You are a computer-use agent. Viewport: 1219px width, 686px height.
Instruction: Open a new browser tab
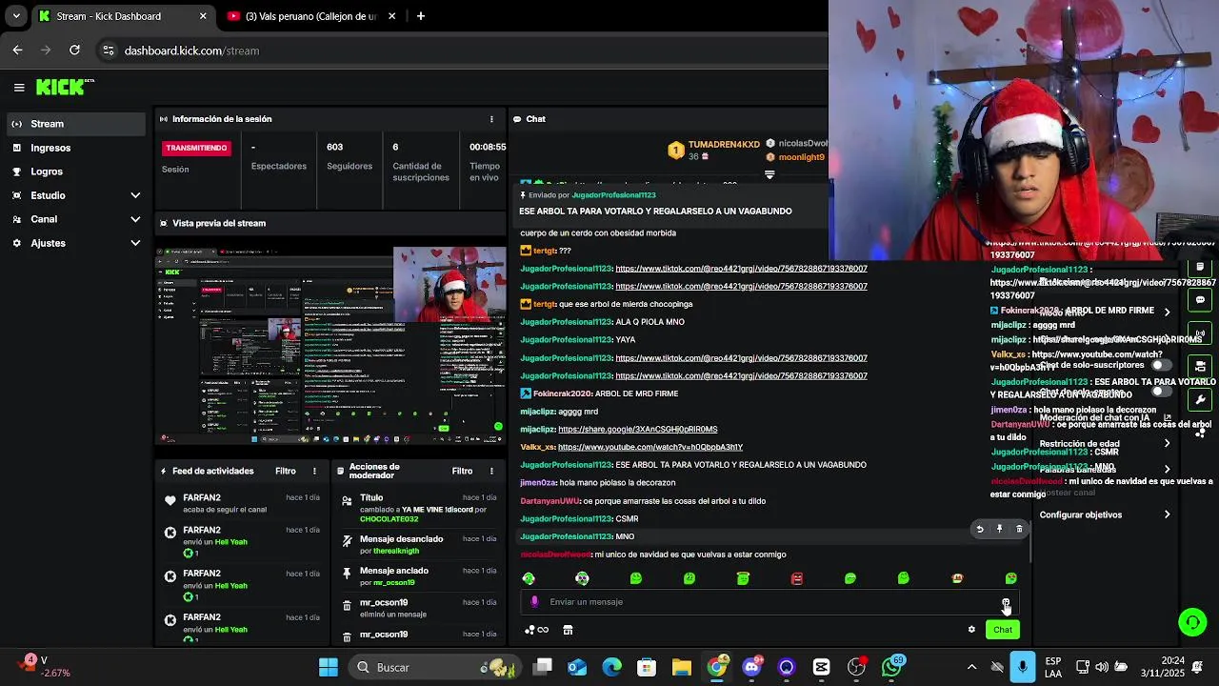click(421, 16)
